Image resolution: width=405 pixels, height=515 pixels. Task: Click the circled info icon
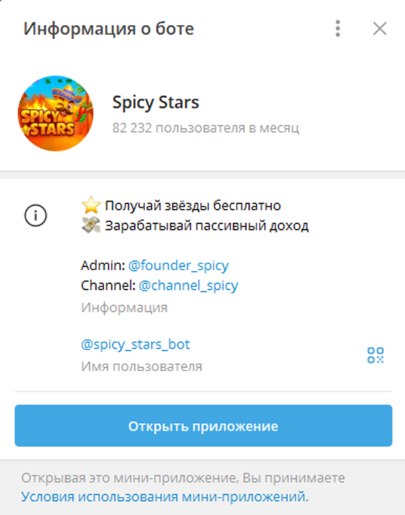(36, 215)
